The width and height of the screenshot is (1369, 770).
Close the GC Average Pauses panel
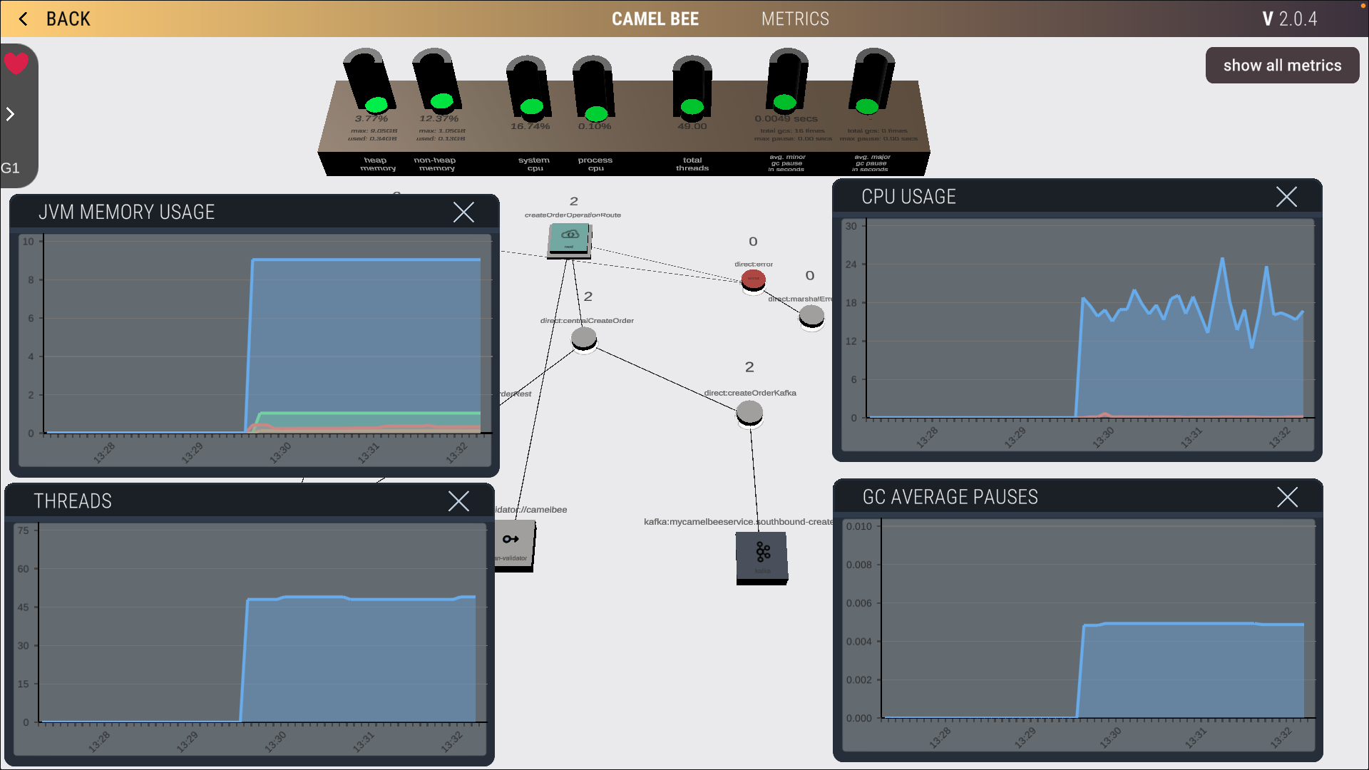pos(1287,497)
